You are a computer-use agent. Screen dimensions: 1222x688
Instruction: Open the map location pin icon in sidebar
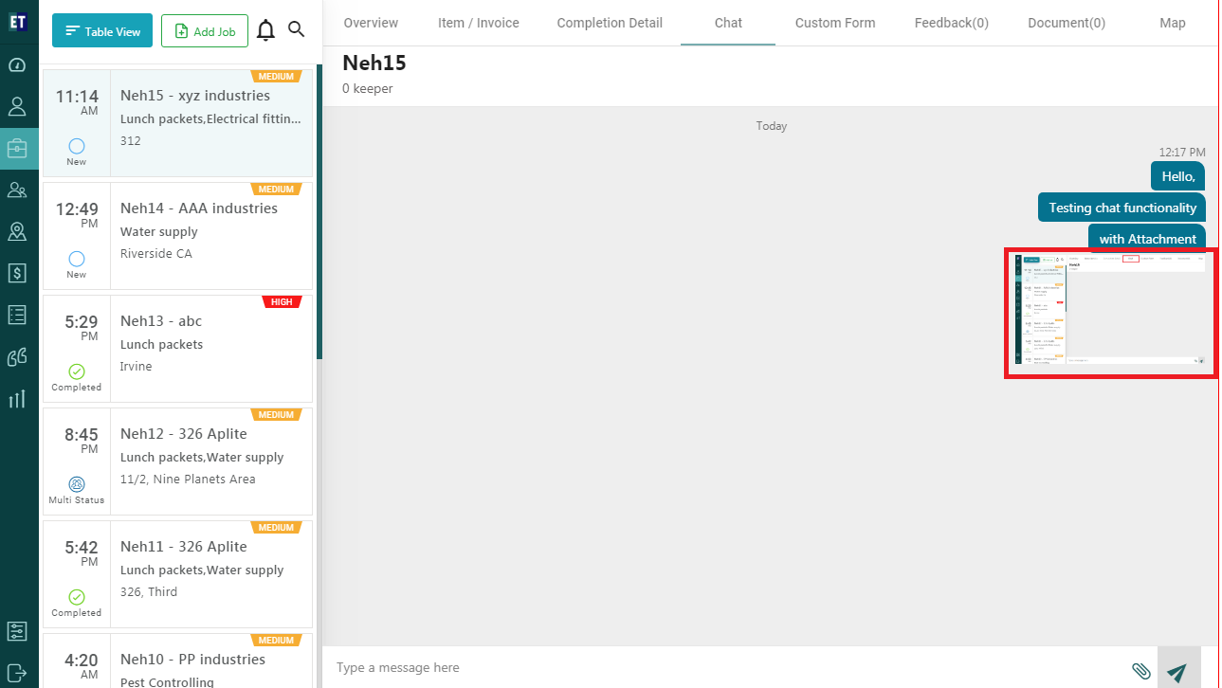[x=17, y=231]
